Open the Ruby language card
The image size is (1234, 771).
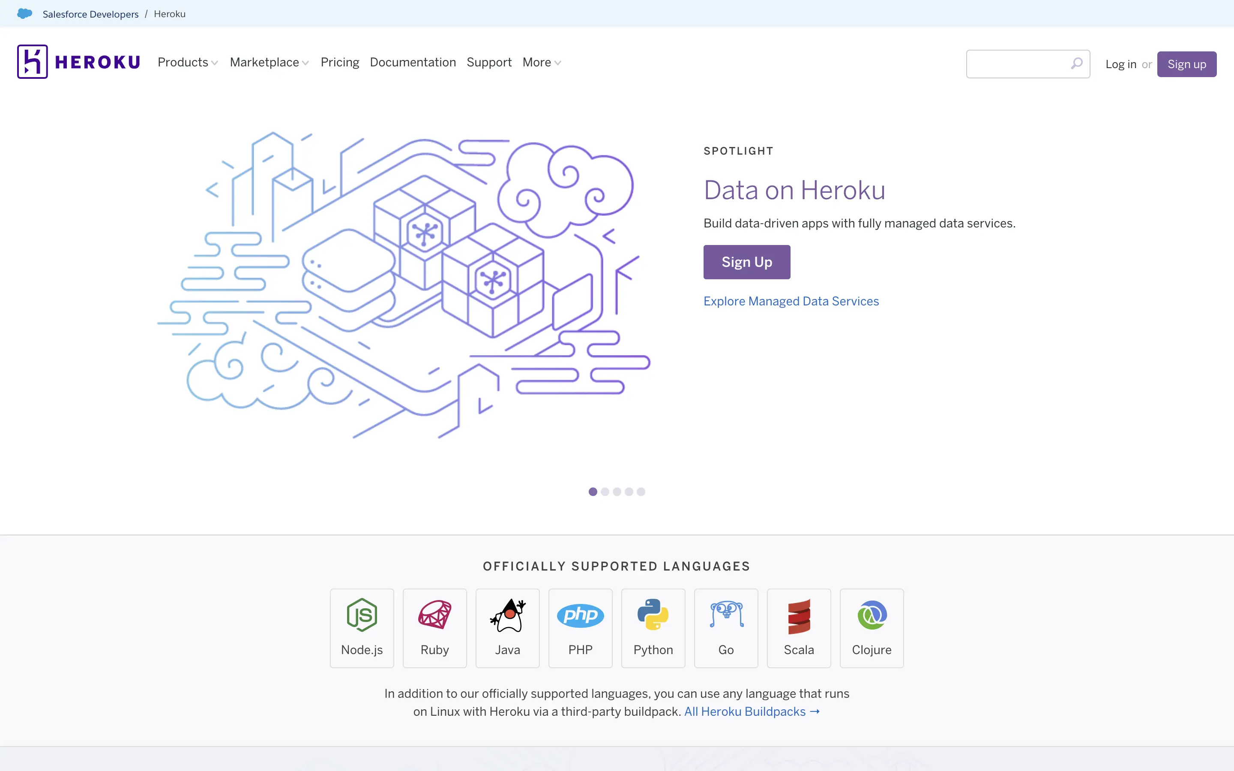(x=434, y=628)
